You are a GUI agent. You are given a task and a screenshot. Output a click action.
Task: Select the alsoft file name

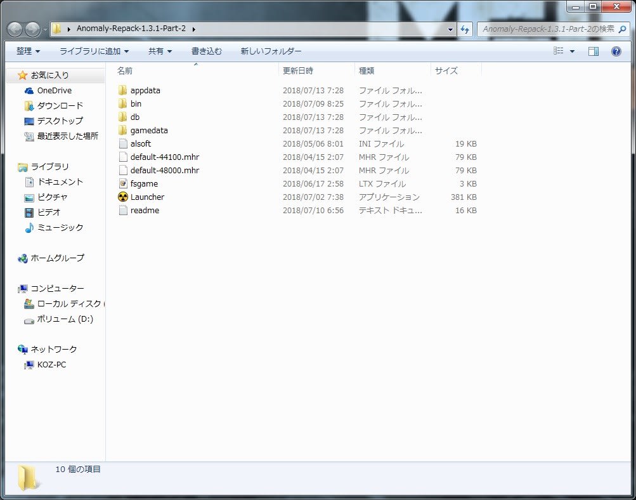140,143
